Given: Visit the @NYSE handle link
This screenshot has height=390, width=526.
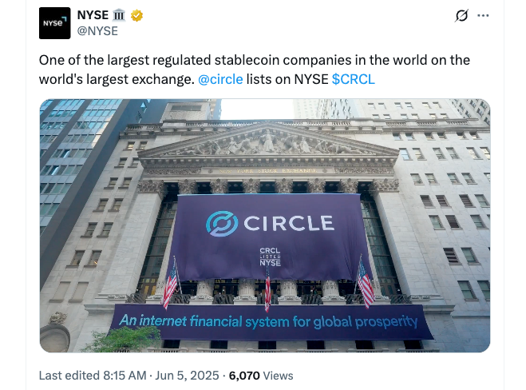Looking at the screenshot, I should coord(97,31).
